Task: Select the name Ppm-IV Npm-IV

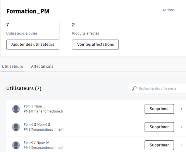Action: (x=36, y=143)
